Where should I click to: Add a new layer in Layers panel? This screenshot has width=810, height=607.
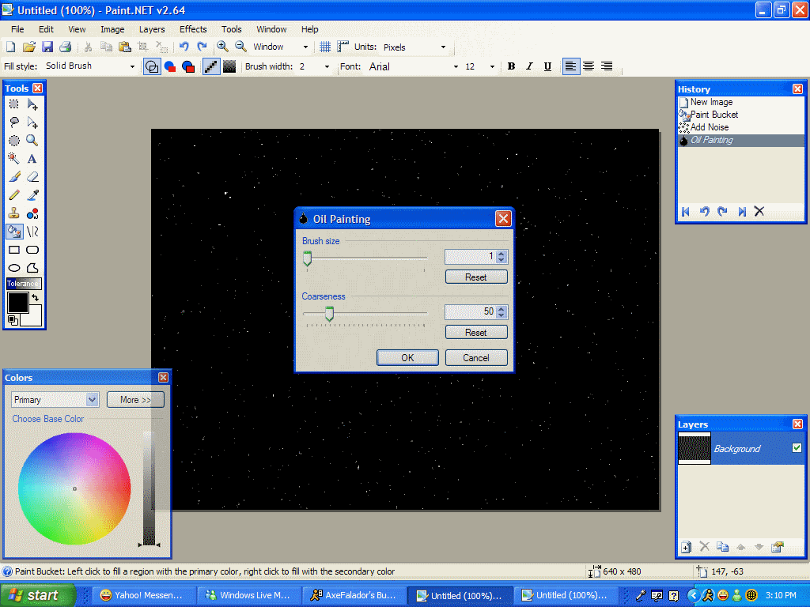coord(686,547)
